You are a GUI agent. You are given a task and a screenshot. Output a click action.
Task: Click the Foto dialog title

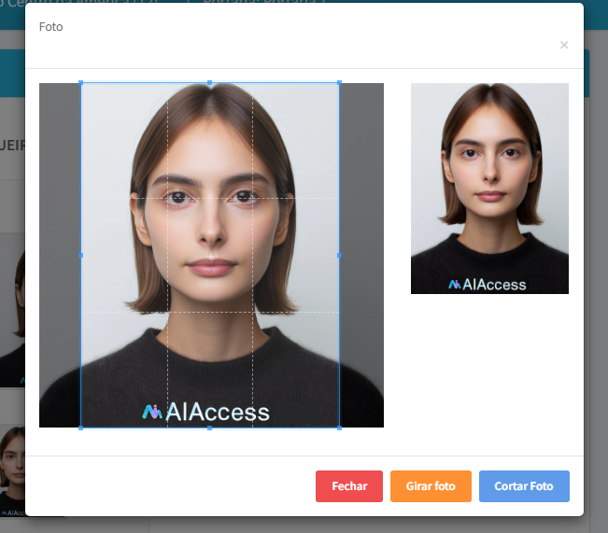tap(51, 27)
